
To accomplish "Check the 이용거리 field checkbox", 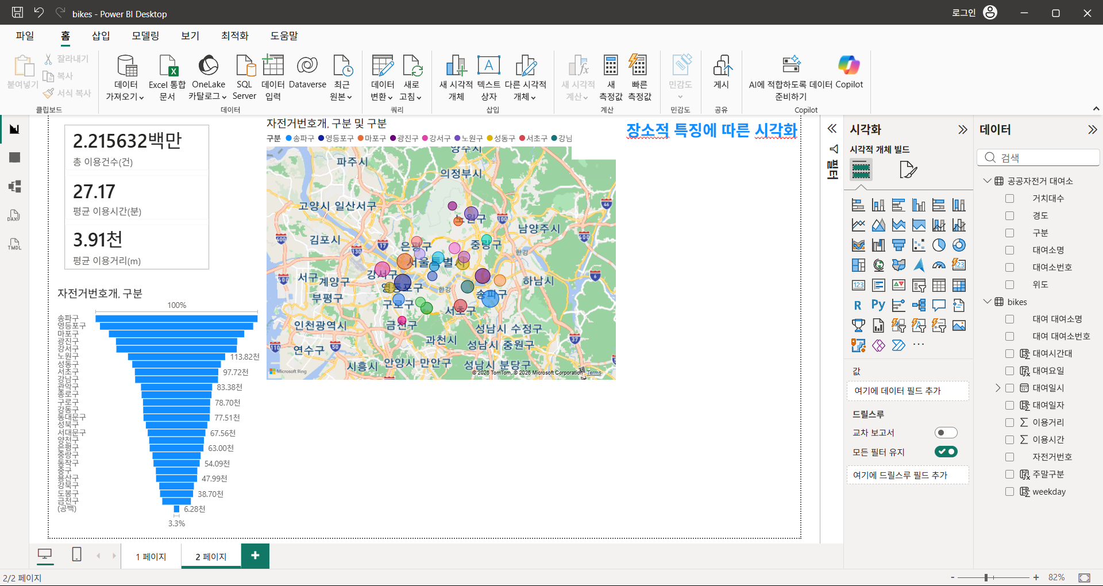I will [x=1009, y=422].
